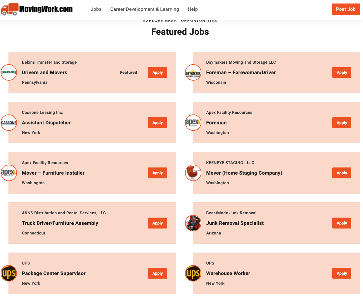Viewport: 363px width, 299px height.
Task: Click the Apex logo beside Mover – Furniture Installer
Action: (x=9, y=173)
